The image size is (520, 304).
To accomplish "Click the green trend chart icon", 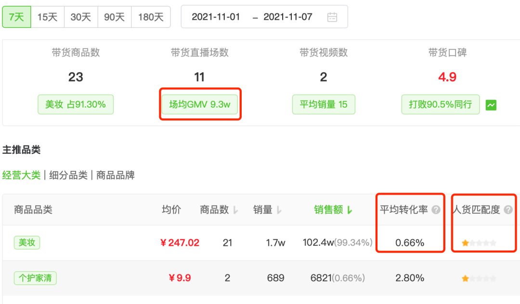I will click(x=491, y=105).
